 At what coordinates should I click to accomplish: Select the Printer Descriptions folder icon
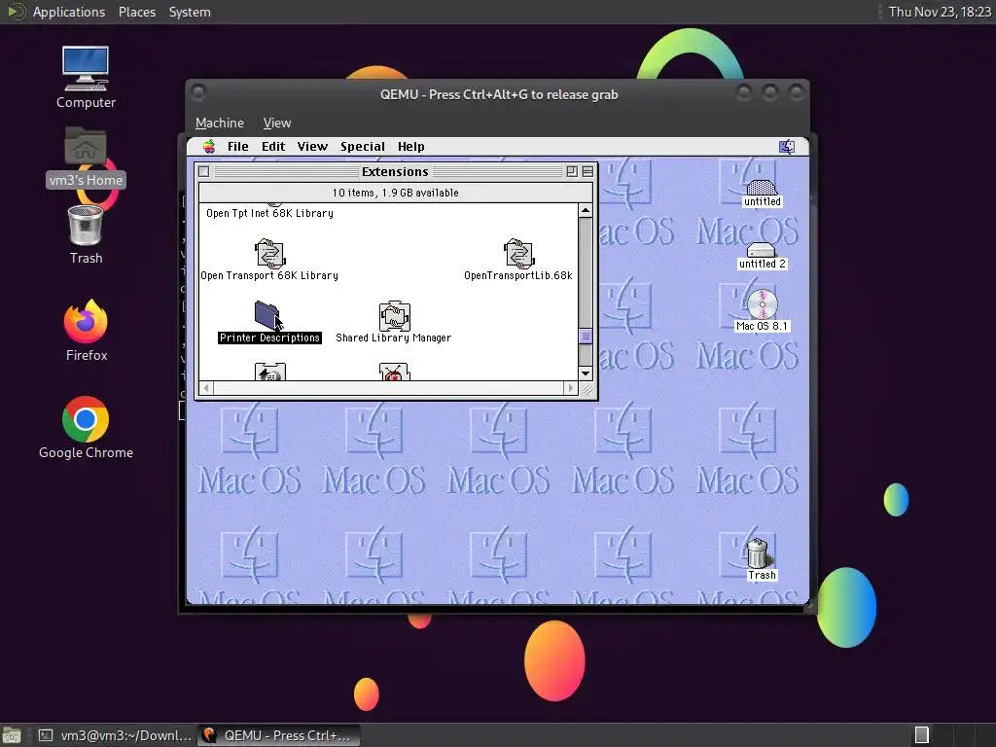[268, 316]
